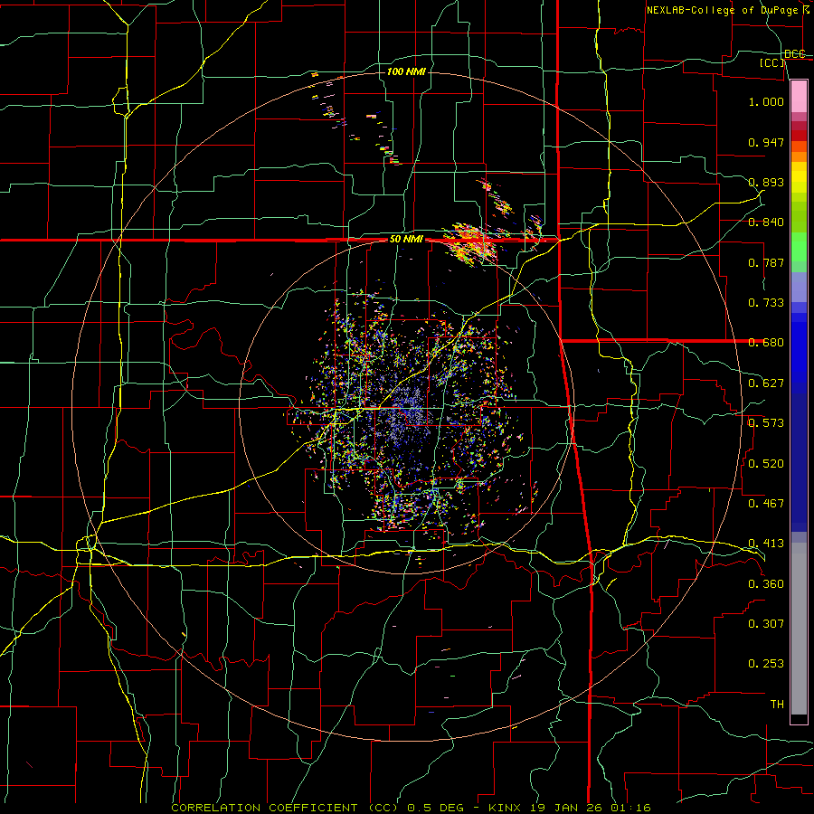The width and height of the screenshot is (814, 814).
Task: Pick the red segment of the color bar
Action: click(799, 135)
